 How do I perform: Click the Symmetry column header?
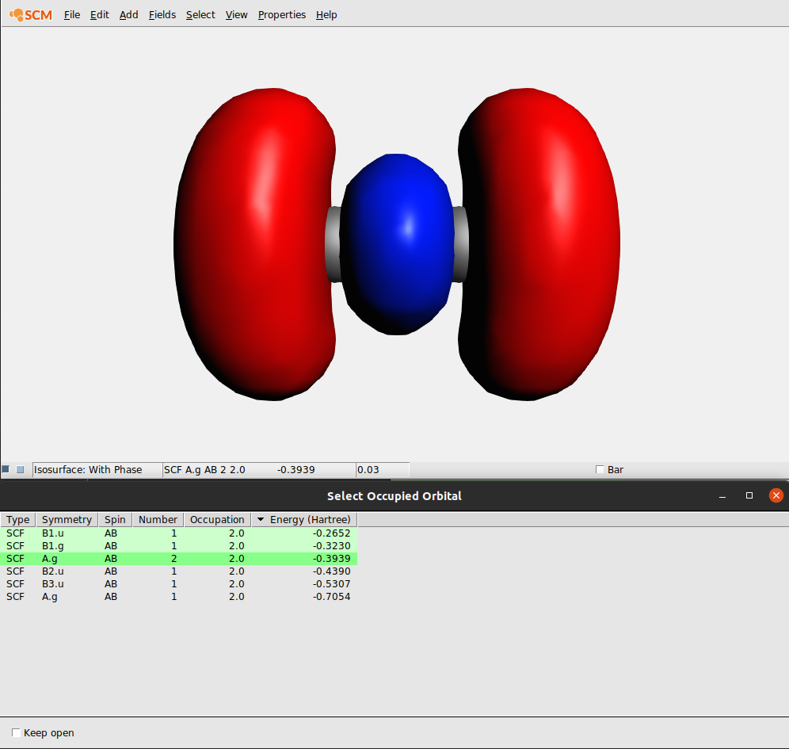tap(67, 519)
